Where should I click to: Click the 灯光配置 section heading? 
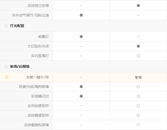pos(17,26)
